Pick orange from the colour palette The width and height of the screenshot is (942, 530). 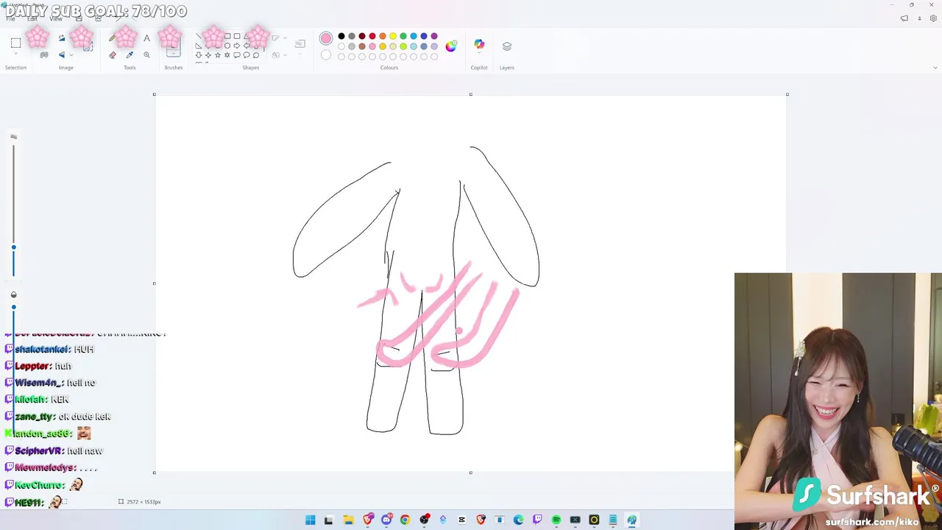click(x=383, y=36)
